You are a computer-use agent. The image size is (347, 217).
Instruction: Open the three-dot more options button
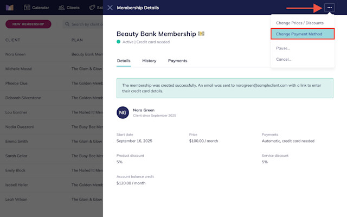click(x=330, y=8)
